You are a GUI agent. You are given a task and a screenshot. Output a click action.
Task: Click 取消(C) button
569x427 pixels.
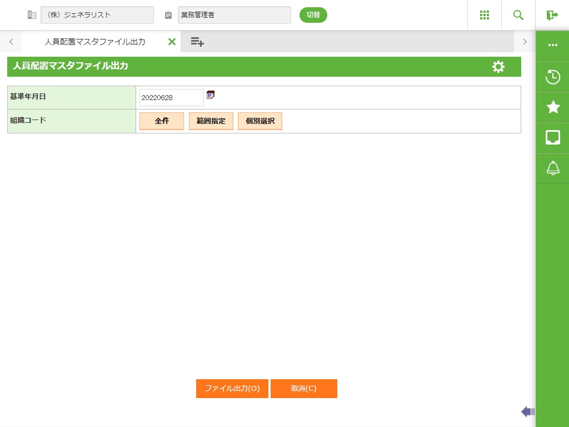tap(304, 389)
